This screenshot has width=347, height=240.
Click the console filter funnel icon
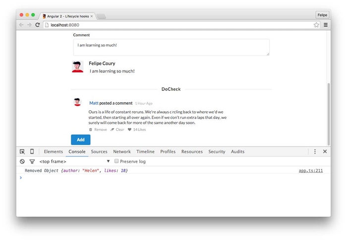[x=32, y=161]
